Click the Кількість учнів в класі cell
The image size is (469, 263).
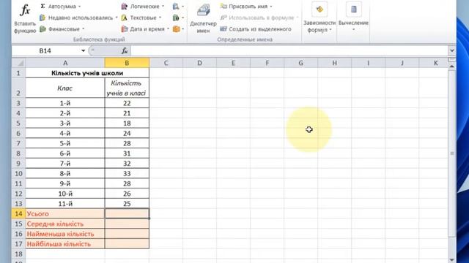pos(127,88)
